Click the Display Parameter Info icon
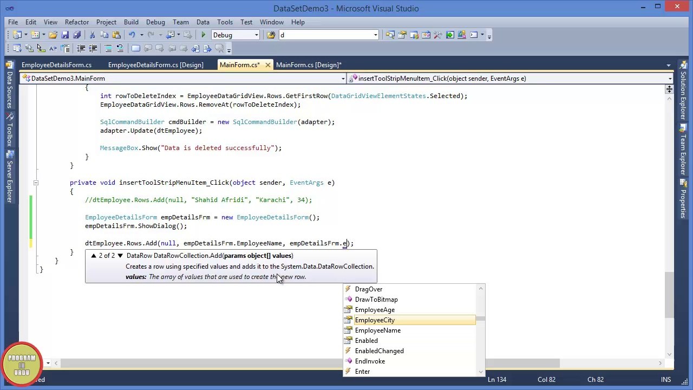This screenshot has height=390, width=693. (29, 49)
